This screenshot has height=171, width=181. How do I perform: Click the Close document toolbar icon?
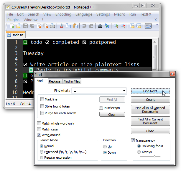(39, 26)
